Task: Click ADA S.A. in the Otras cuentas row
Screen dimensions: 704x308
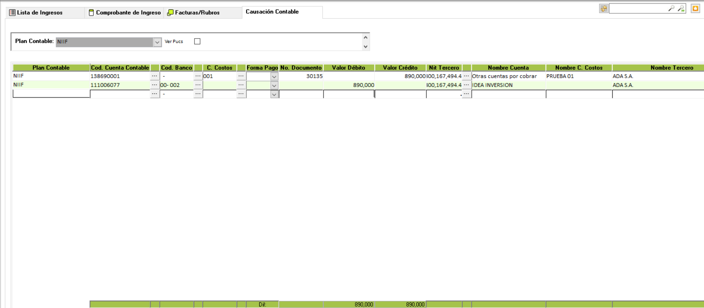Action: (623, 76)
